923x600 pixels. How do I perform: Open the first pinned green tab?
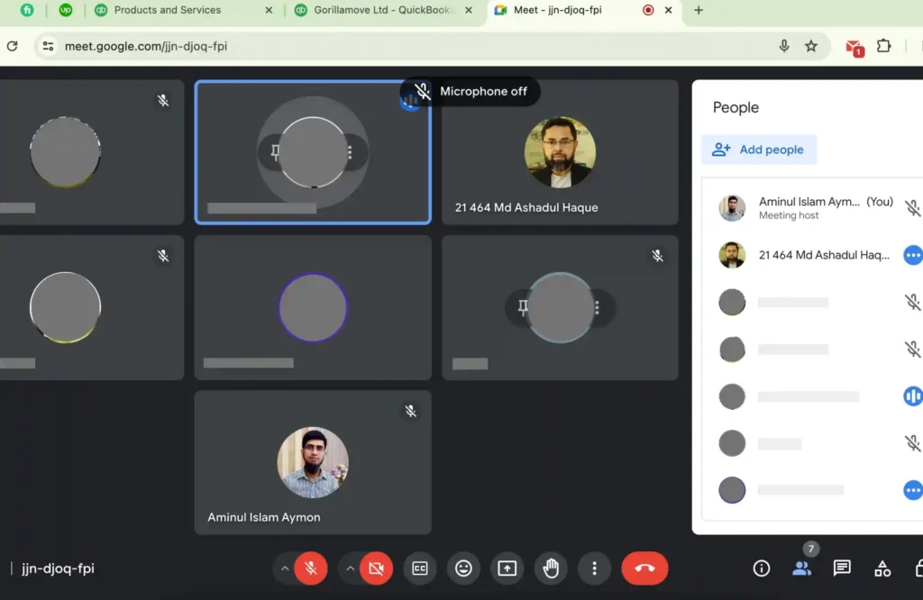[27, 10]
